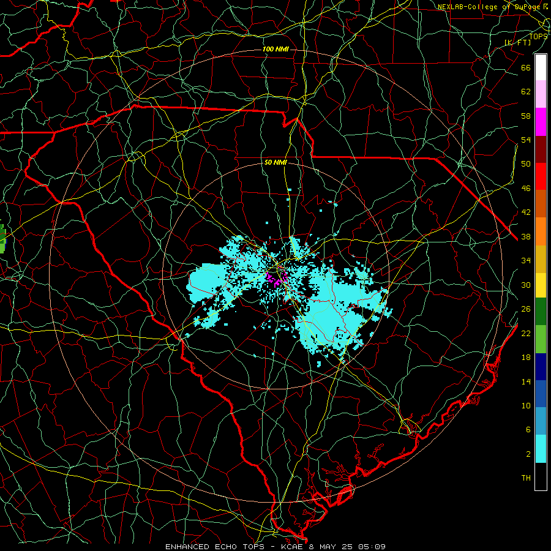
Task: Click the green echo at the left map edge
Action: tap(2, 239)
